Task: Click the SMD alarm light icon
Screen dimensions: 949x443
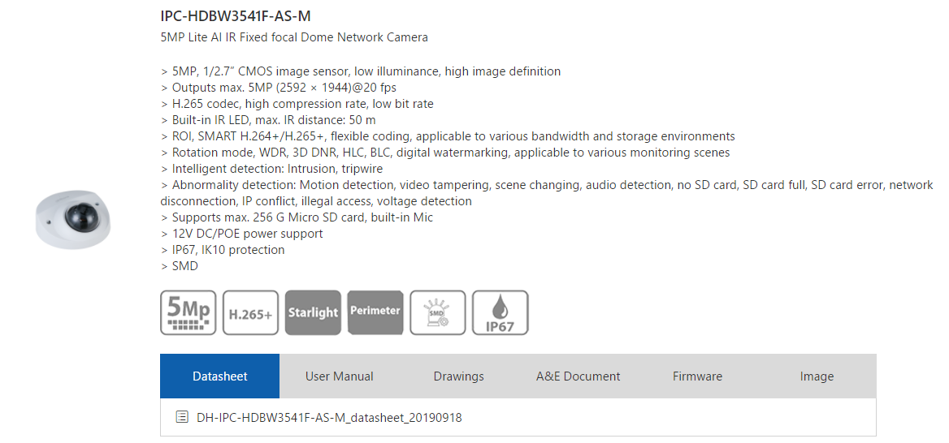Action: [x=438, y=312]
